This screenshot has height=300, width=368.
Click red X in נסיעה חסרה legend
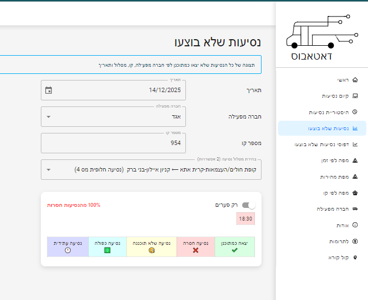click(x=195, y=250)
